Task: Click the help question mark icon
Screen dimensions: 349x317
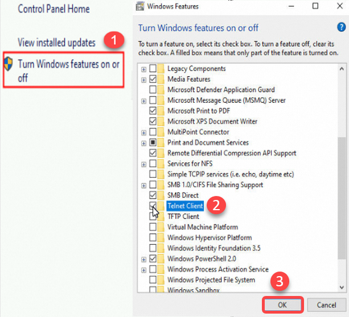Action: (341, 27)
